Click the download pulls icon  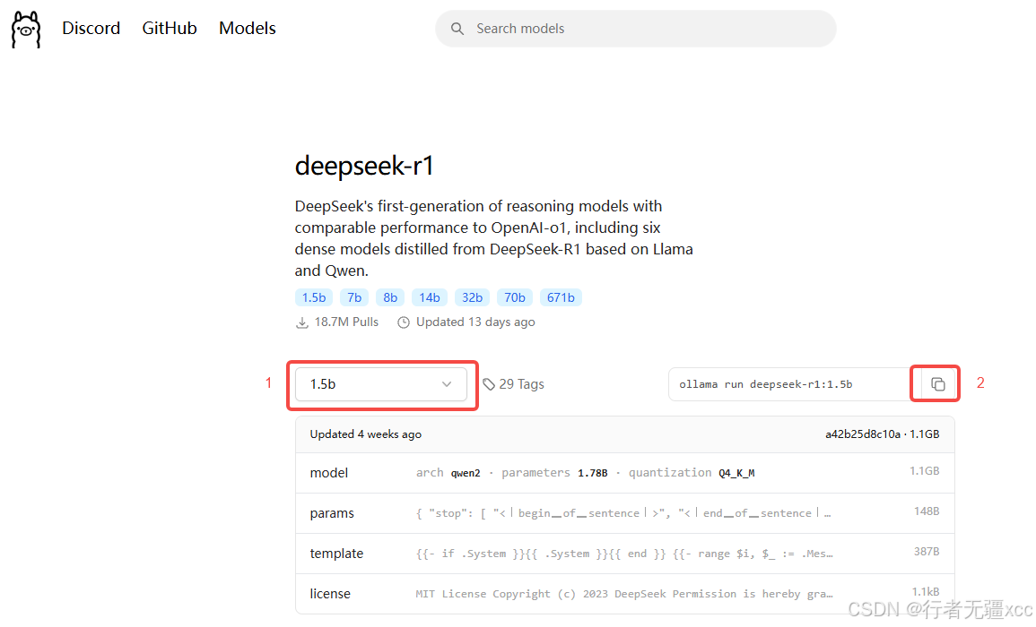[302, 322]
